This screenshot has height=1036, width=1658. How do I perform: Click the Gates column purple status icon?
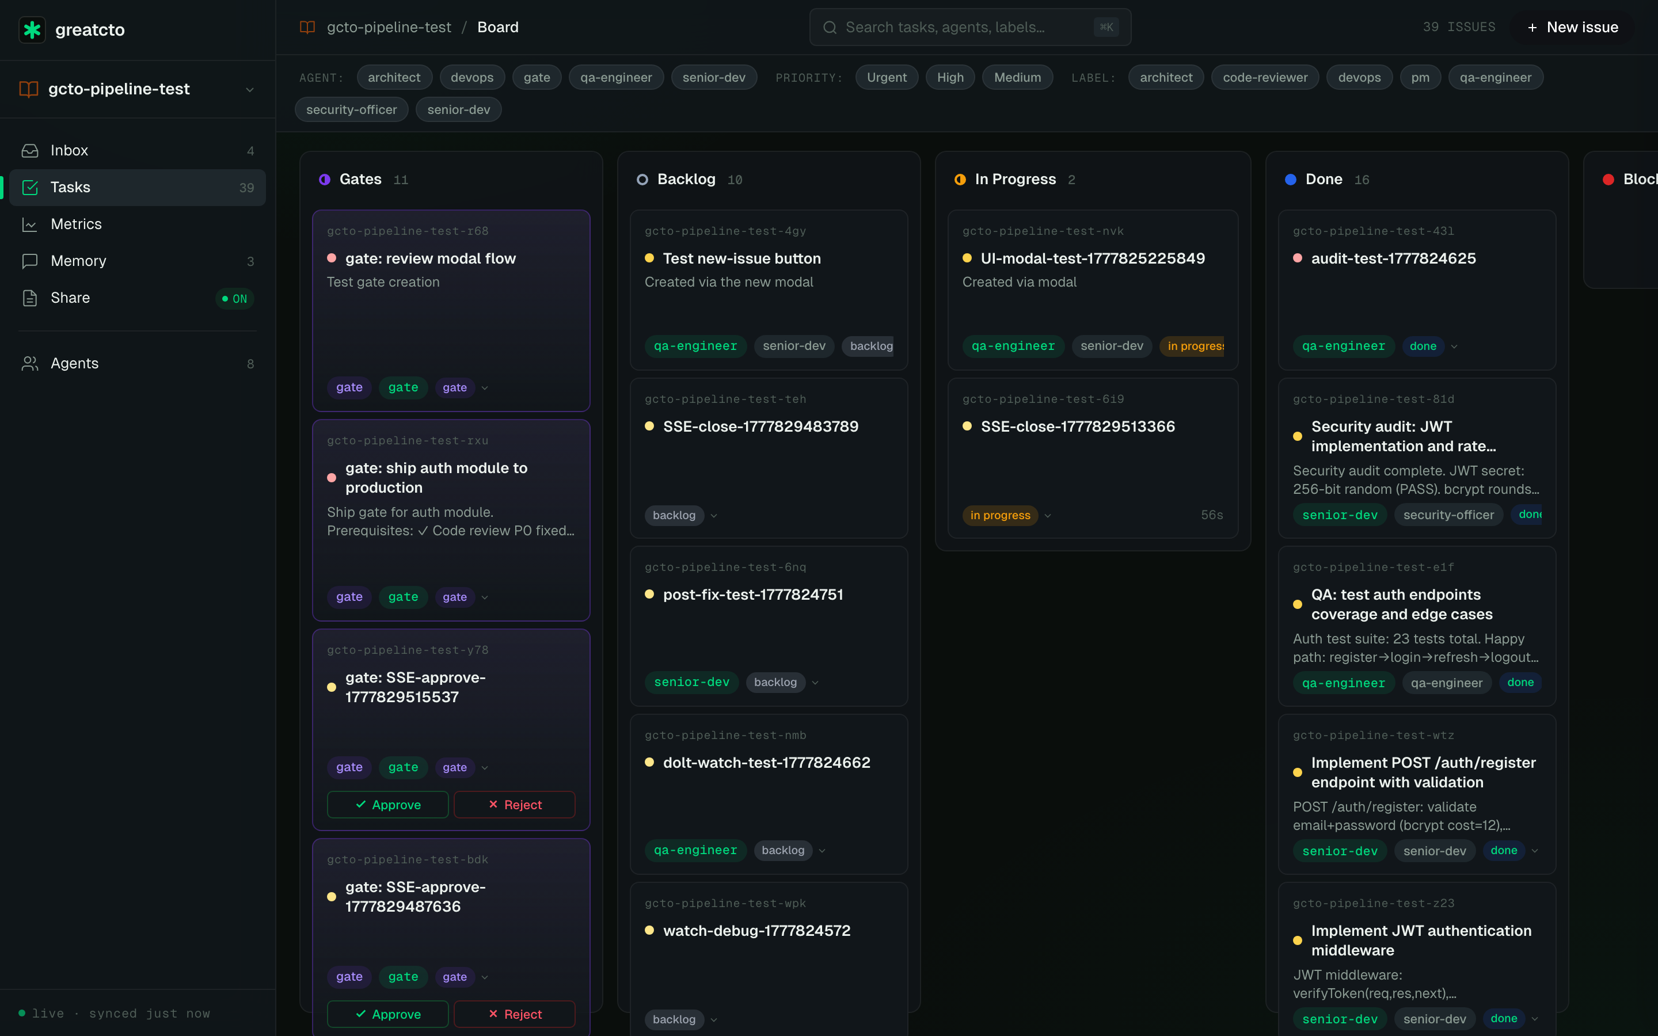click(x=325, y=180)
